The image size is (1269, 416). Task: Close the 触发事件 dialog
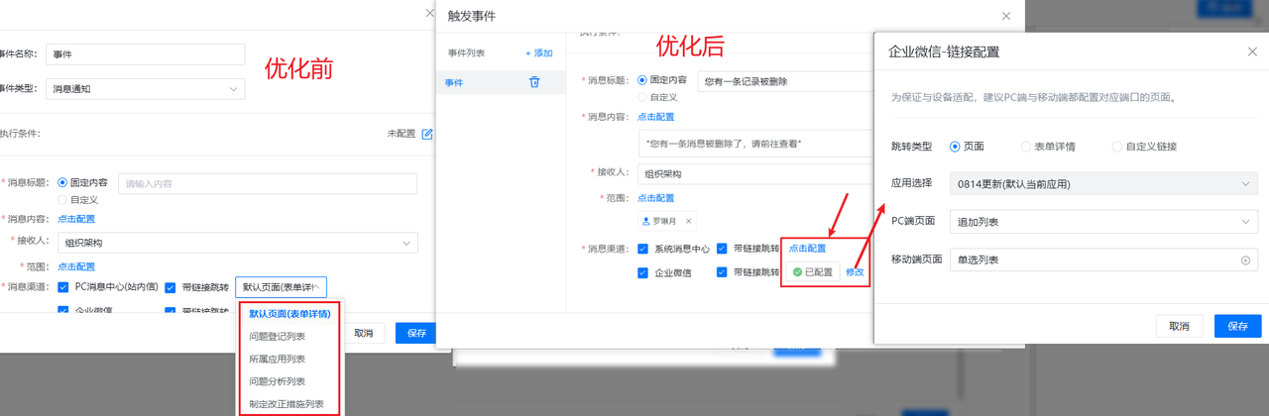tap(1006, 16)
